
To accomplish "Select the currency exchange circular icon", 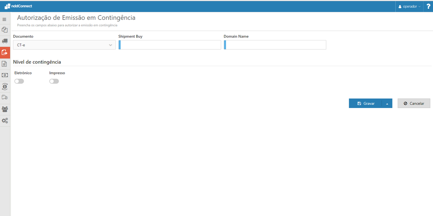I will coord(5,86).
